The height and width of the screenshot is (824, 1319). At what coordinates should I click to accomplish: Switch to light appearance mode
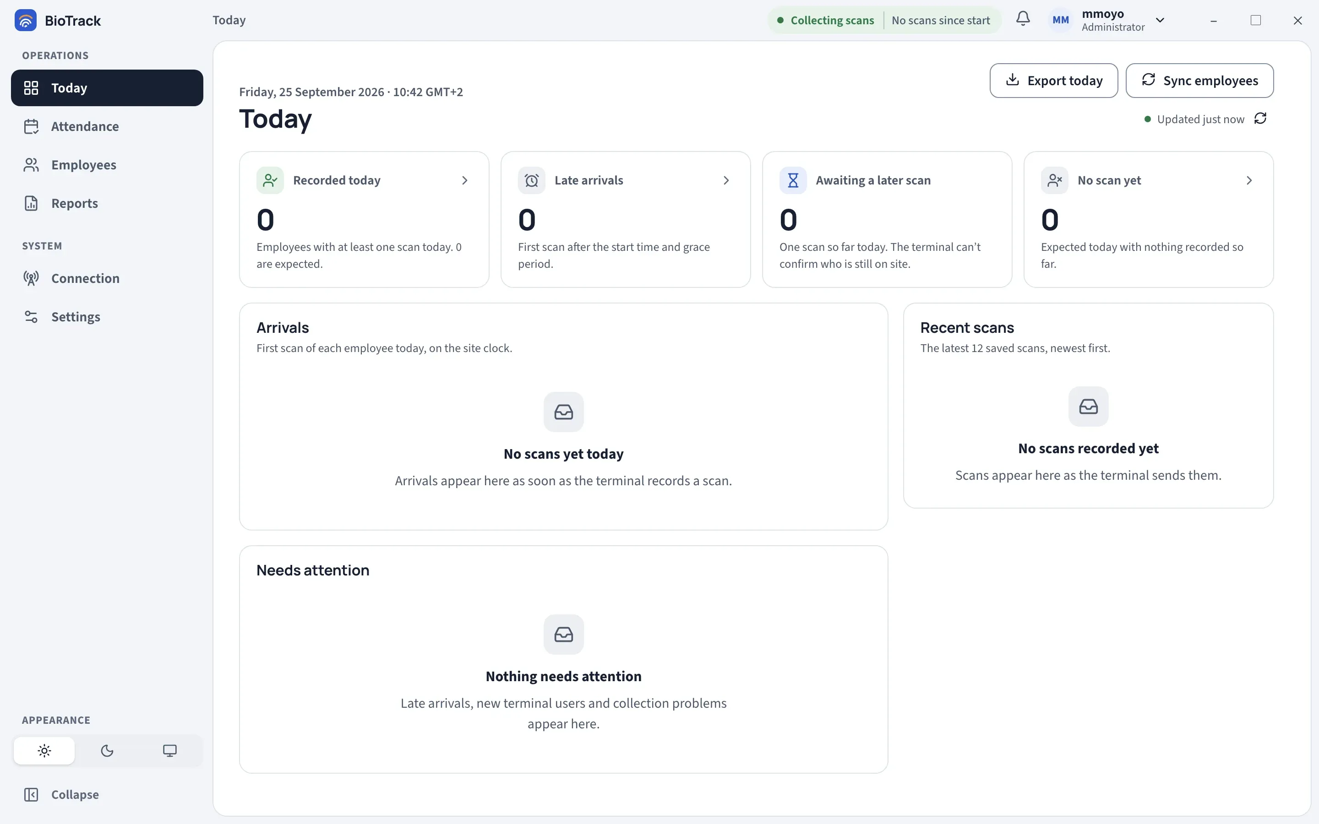click(x=44, y=750)
